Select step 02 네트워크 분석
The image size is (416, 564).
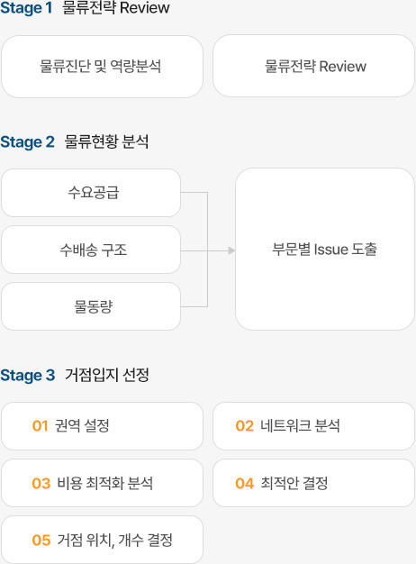click(313, 426)
